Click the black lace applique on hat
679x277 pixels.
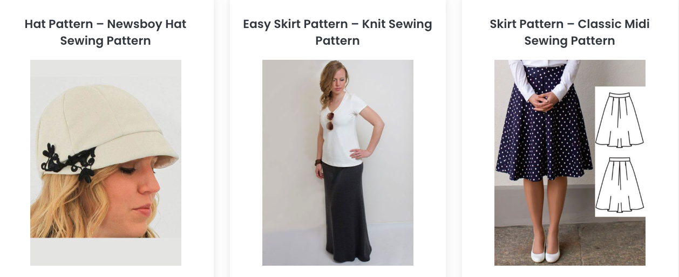(x=69, y=161)
